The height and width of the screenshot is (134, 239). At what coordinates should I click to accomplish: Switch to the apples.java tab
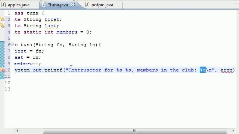[x=19, y=5]
